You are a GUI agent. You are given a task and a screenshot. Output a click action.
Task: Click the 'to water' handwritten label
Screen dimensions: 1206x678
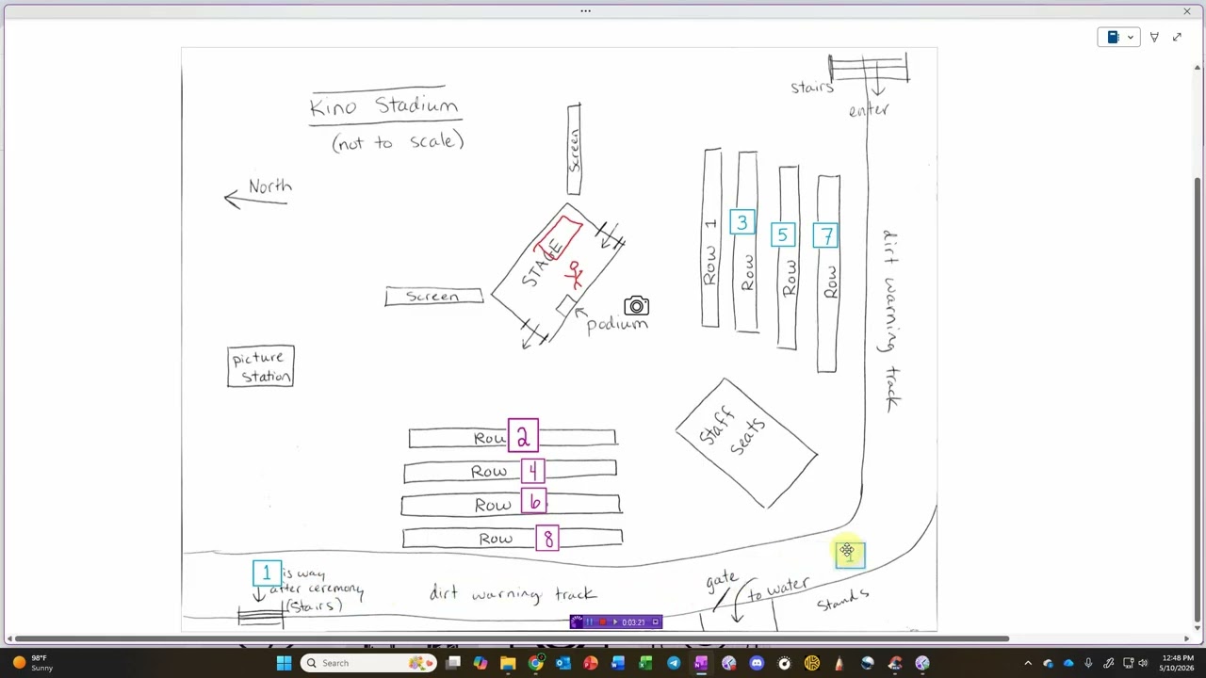[778, 589]
